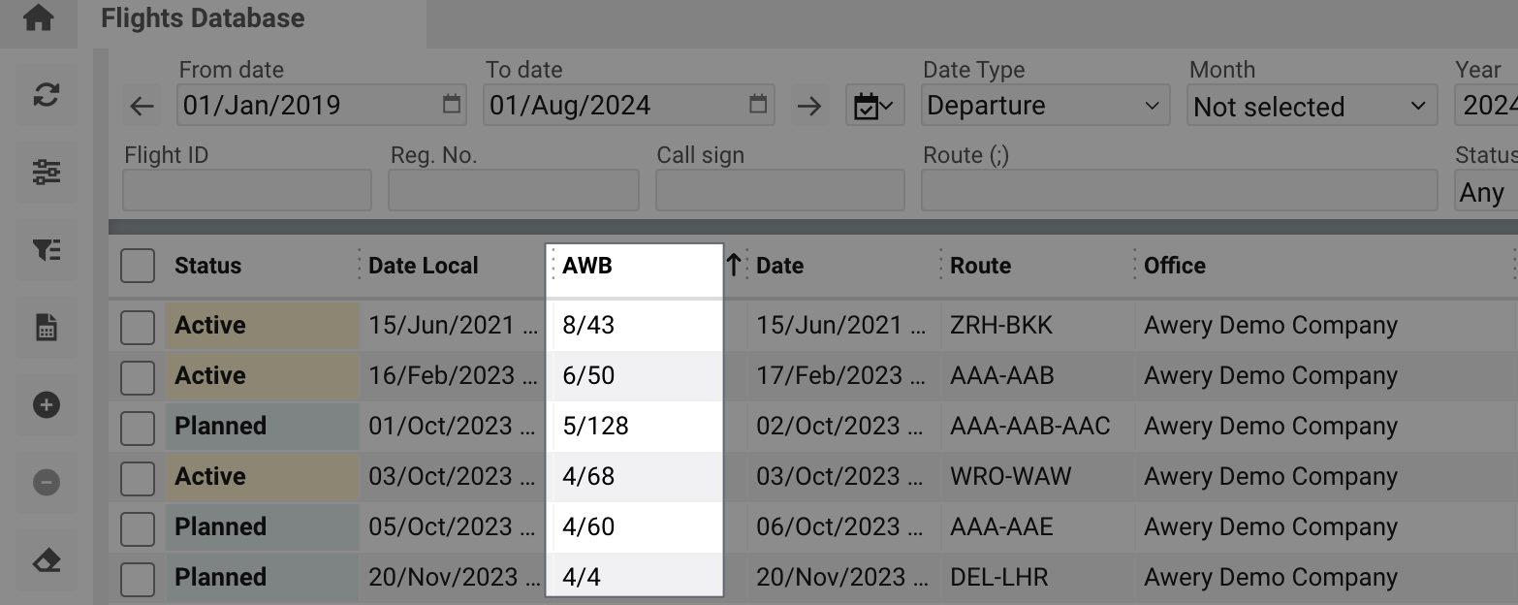Image resolution: width=1518 pixels, height=605 pixels.
Task: Open the Date Type dropdown
Action: click(x=1043, y=106)
